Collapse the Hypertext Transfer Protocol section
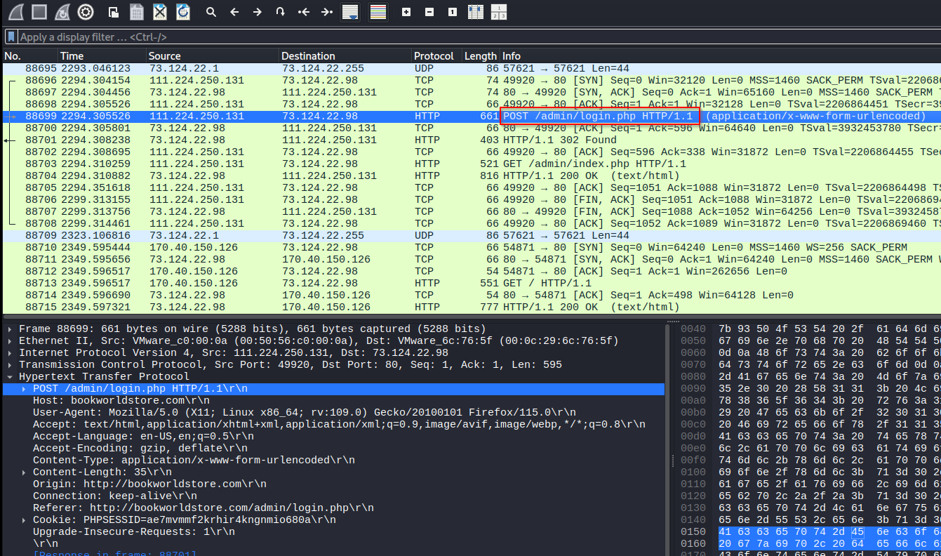 (x=10, y=377)
